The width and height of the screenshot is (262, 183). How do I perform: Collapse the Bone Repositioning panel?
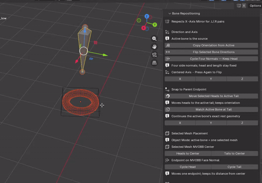[170, 13]
